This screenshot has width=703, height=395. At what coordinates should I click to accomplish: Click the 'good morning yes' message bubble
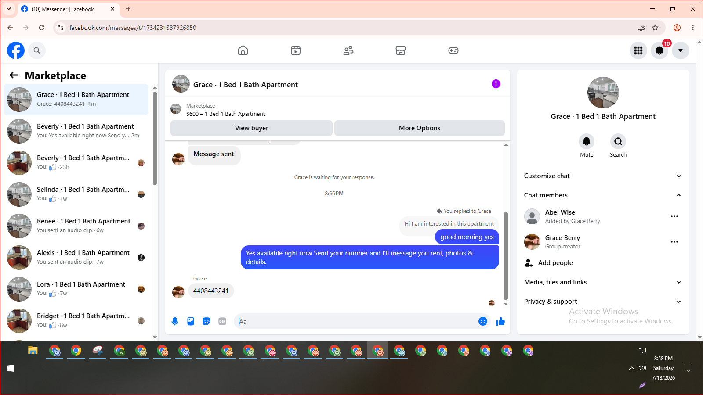[467, 237]
